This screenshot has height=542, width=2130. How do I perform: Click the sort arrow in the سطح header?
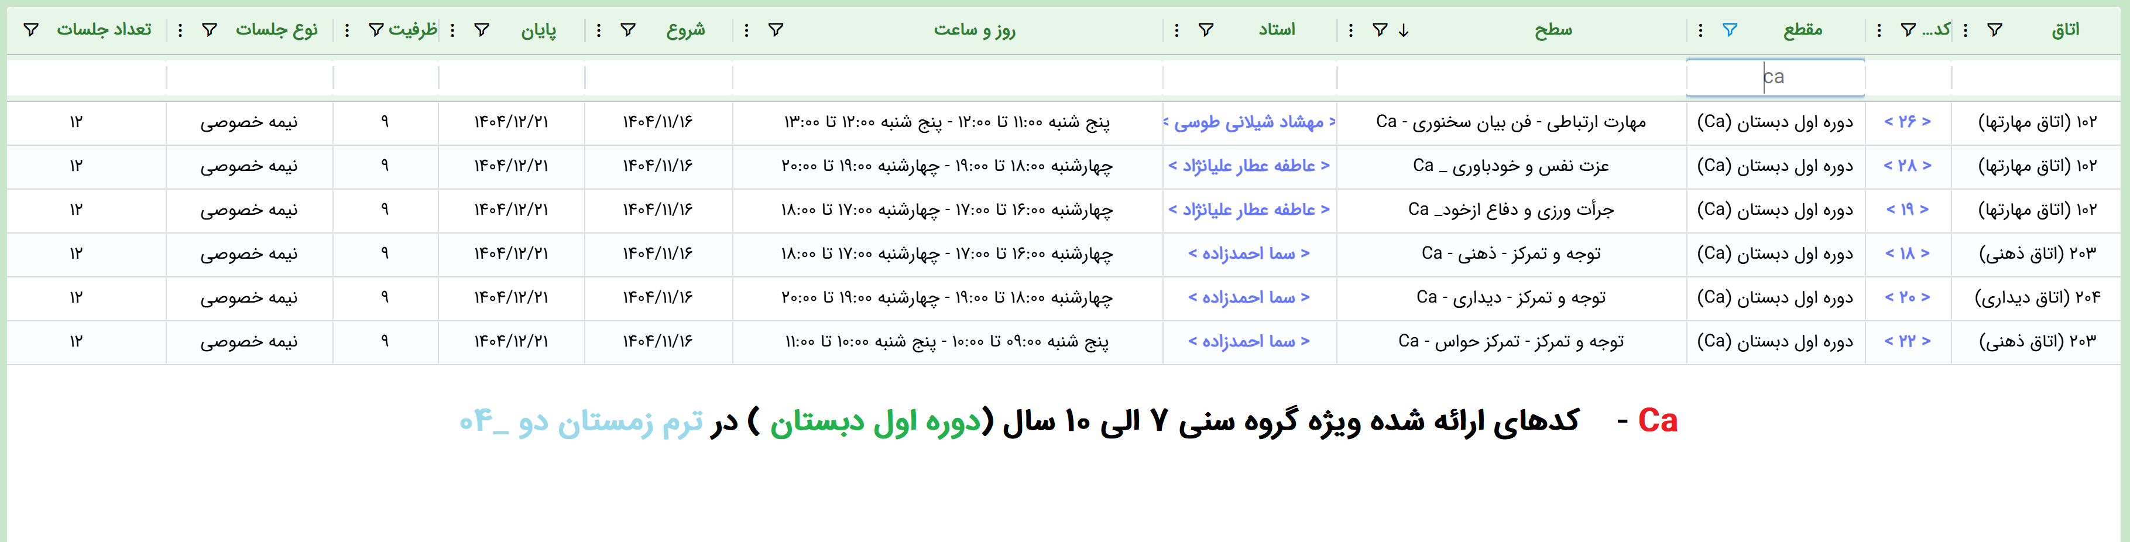tap(1403, 30)
